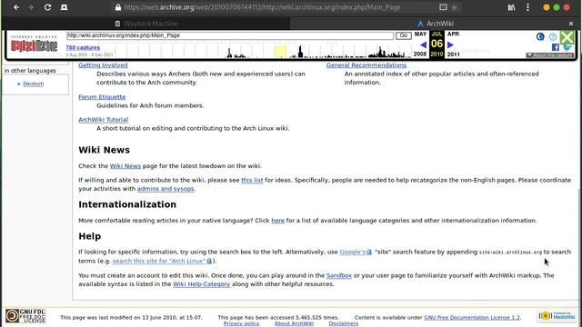Go to previous capture with left blue arrow
Viewport: 582px width, 327px height.
coord(423,45)
